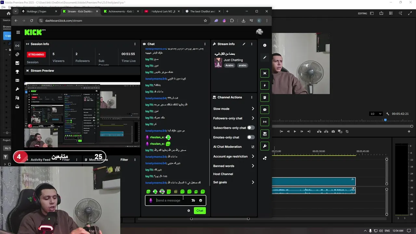Select the blue video clip in Premiere's timeline
416x234 pixels.
(x=314, y=182)
